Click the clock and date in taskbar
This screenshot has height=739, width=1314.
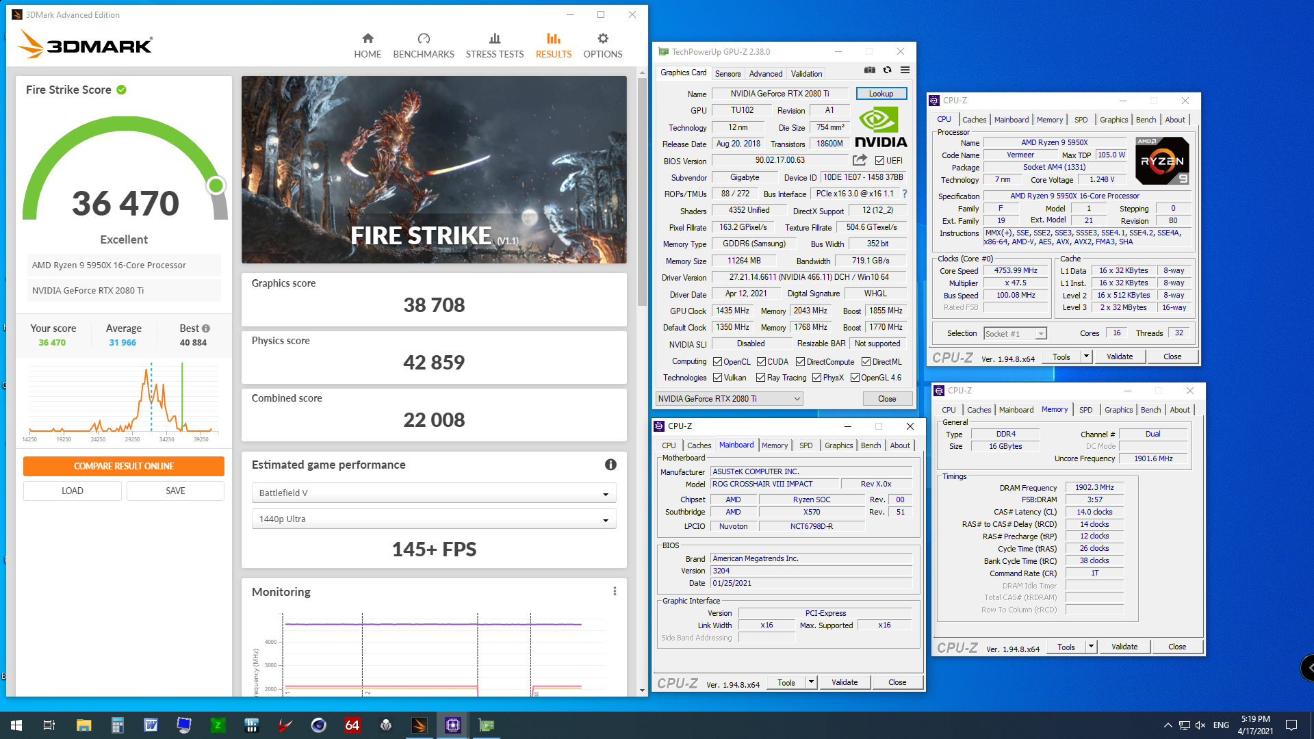(x=1255, y=725)
